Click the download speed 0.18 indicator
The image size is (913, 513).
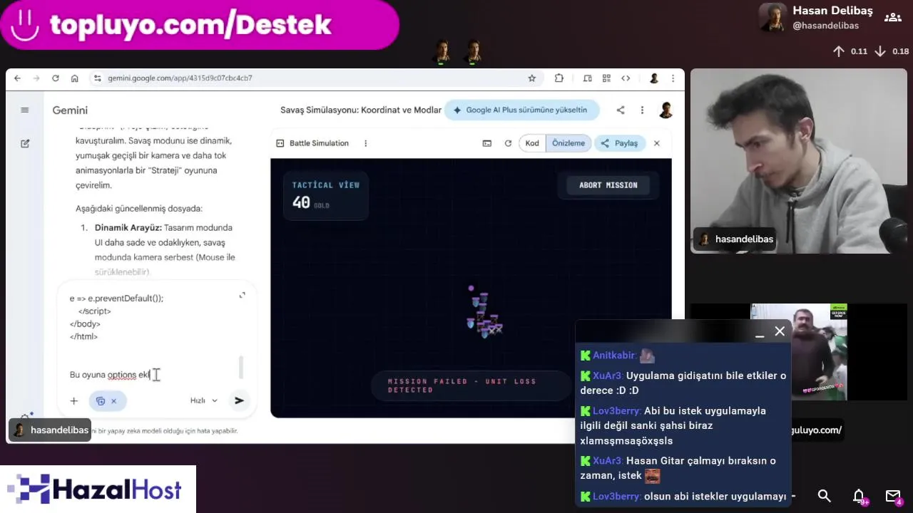(892, 51)
